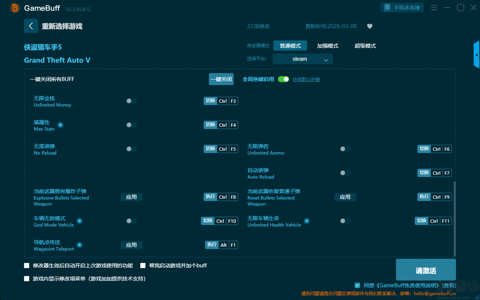Click the update time 2026-03-08 text
The image size is (480, 300).
point(331,26)
